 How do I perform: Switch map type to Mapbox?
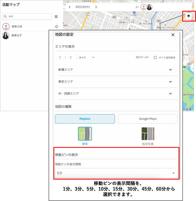point(85,119)
